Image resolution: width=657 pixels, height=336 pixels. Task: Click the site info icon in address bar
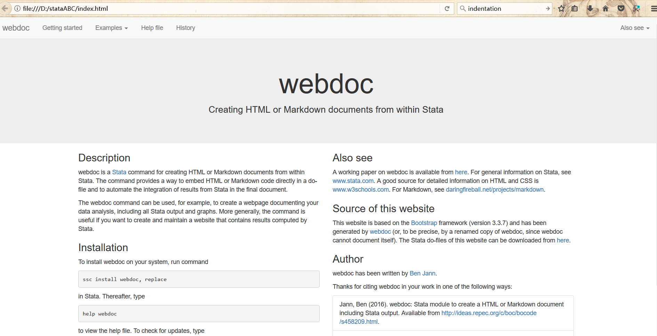[17, 8]
